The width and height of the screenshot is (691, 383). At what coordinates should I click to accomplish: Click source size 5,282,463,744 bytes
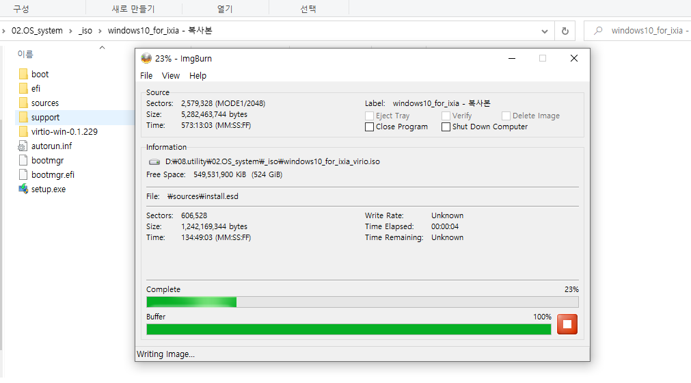pos(214,115)
